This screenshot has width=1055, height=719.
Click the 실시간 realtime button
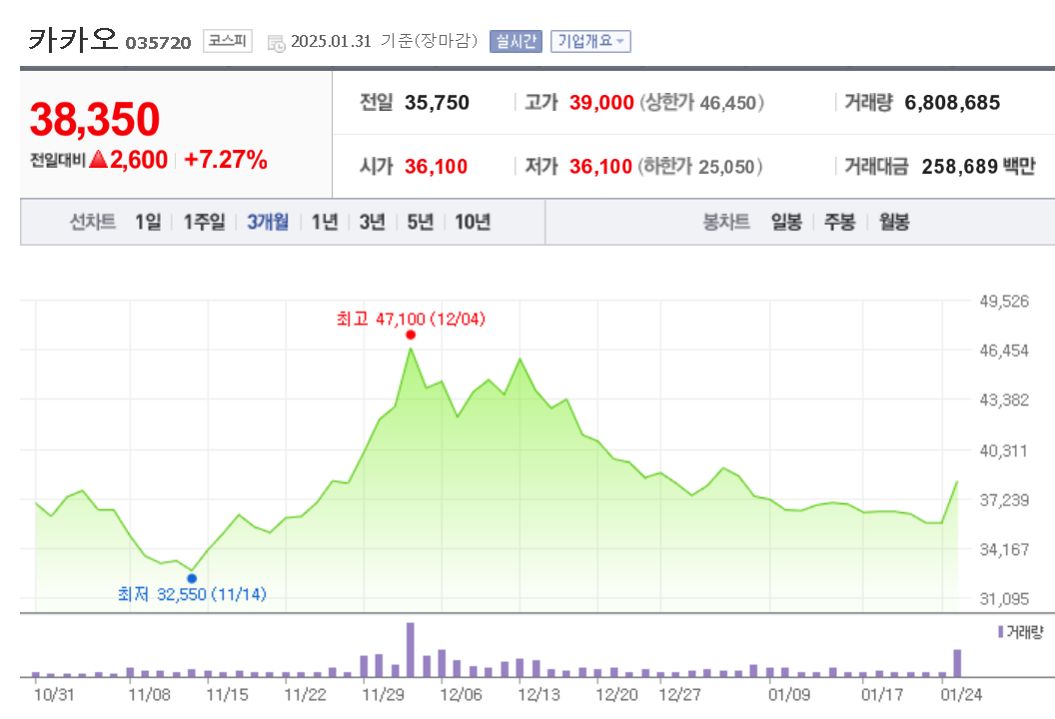pyautogui.click(x=516, y=41)
